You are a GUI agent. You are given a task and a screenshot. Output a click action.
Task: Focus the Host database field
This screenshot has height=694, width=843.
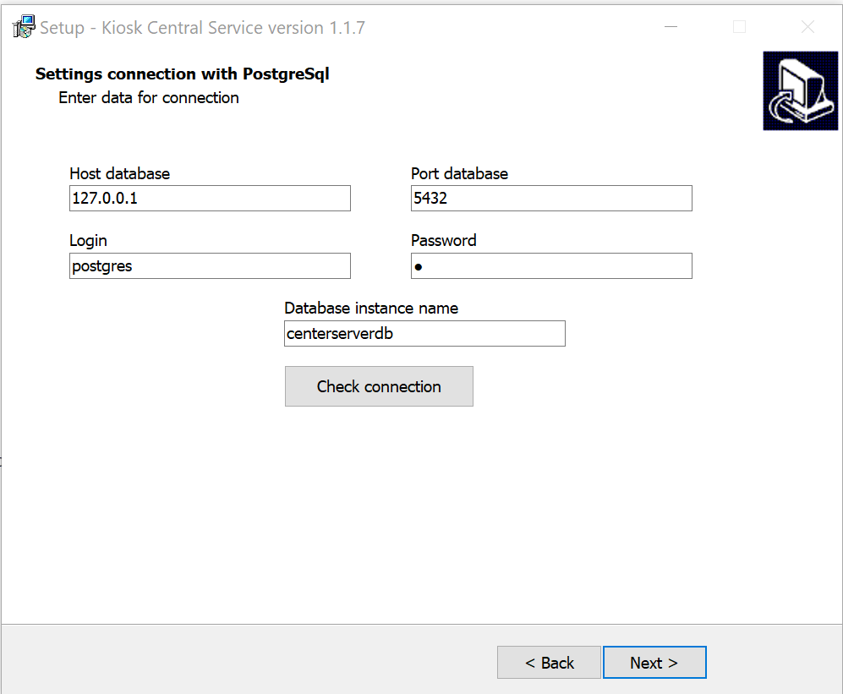coord(210,199)
